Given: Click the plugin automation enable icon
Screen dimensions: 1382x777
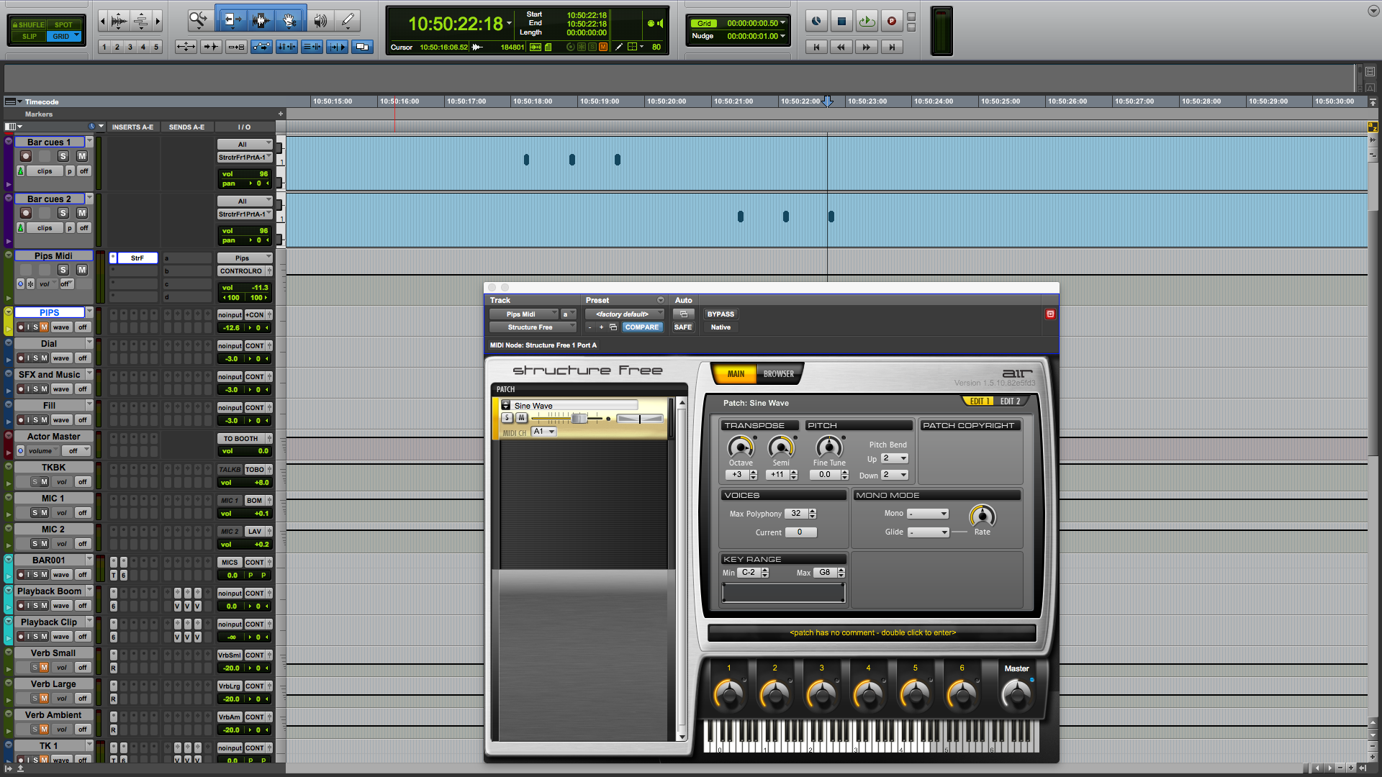Looking at the screenshot, I should point(684,314).
